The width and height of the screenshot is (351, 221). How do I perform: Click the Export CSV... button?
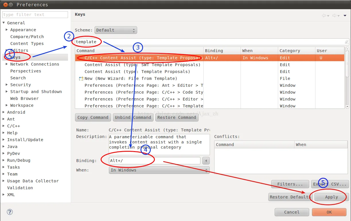coord(330,184)
